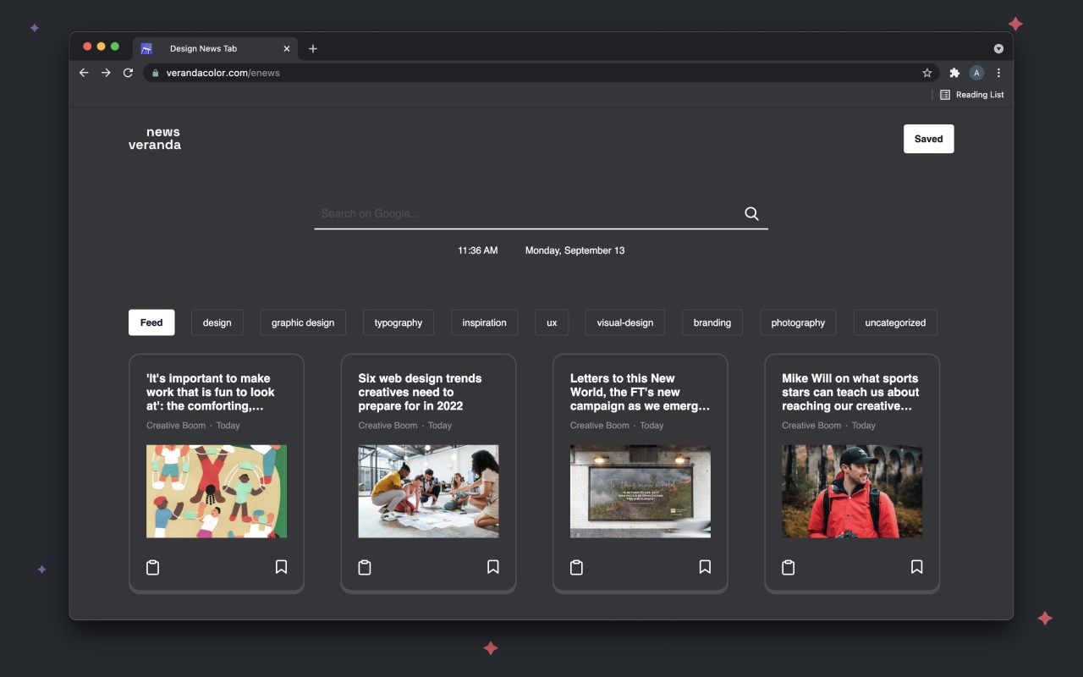View site info via the lock icon
The image size is (1083, 677).
pos(155,73)
